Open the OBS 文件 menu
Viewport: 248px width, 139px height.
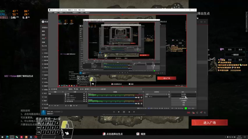(51, 13)
